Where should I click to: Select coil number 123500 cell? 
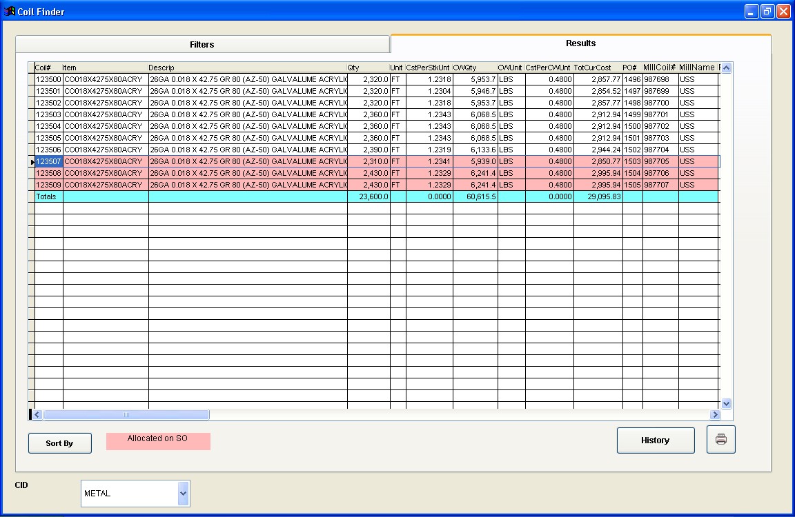48,80
